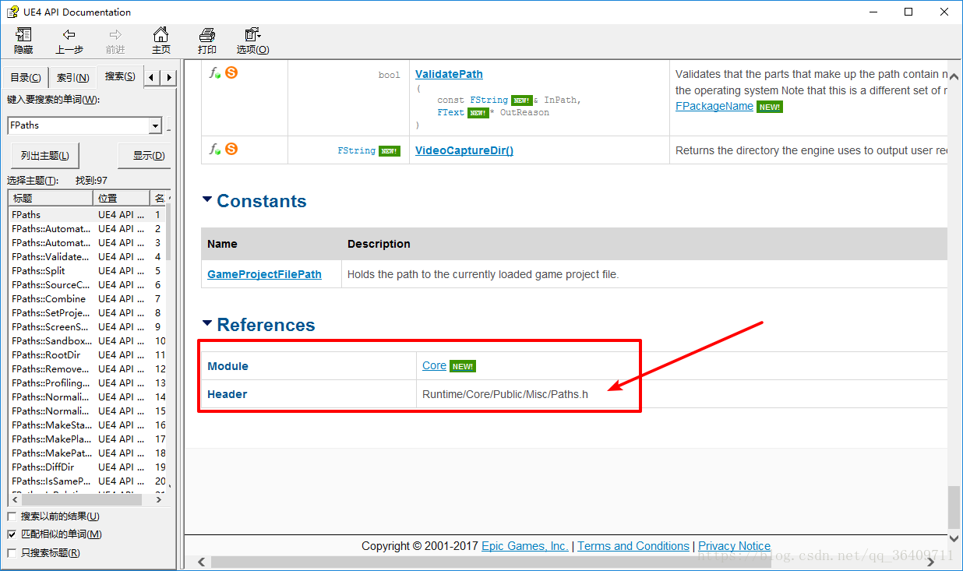The height and width of the screenshot is (571, 963).
Task: Click the function icon beside VideoCaptureDir
Action: click(x=215, y=149)
